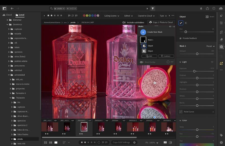
Task: Switch to the Local tab
Action: point(20,15)
